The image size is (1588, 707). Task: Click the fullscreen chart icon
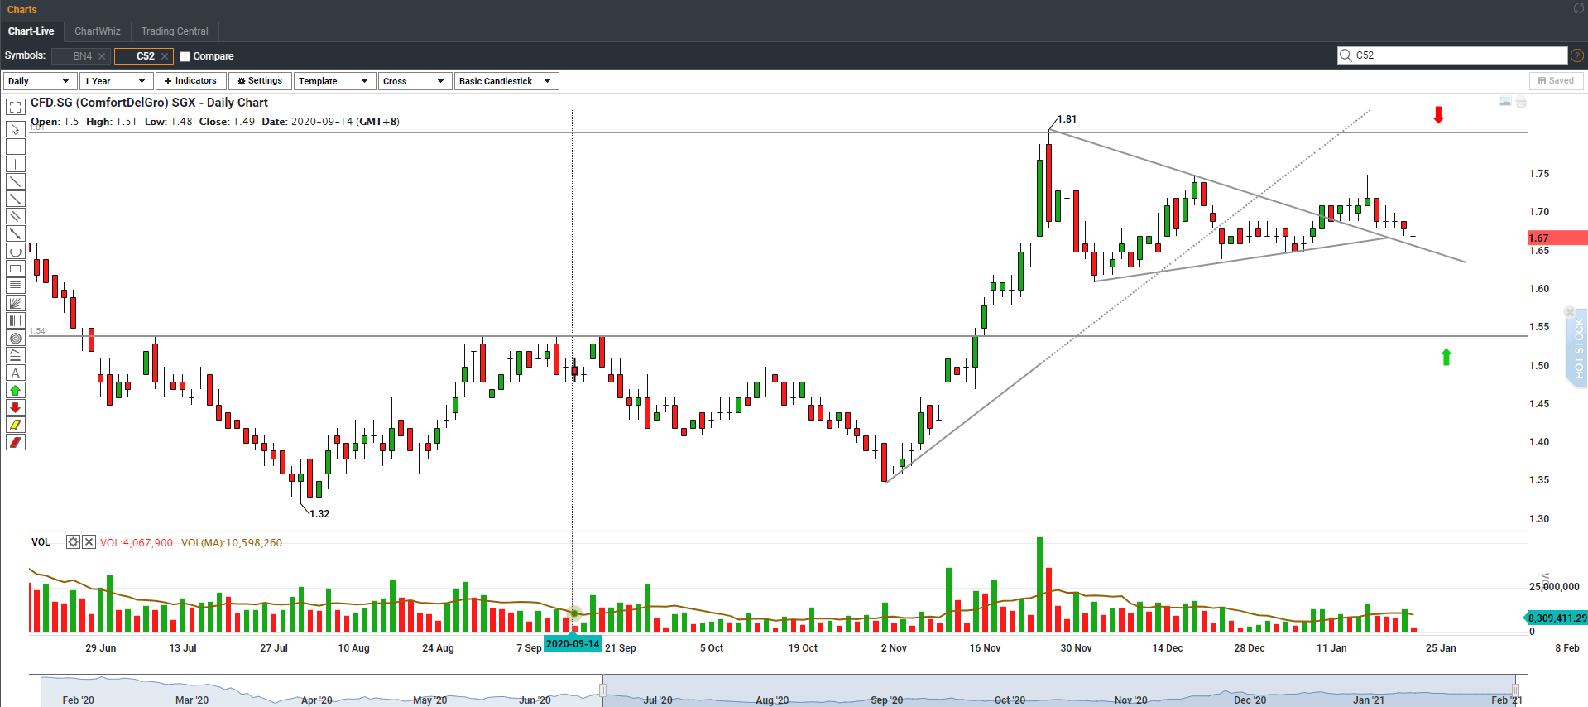[15, 107]
